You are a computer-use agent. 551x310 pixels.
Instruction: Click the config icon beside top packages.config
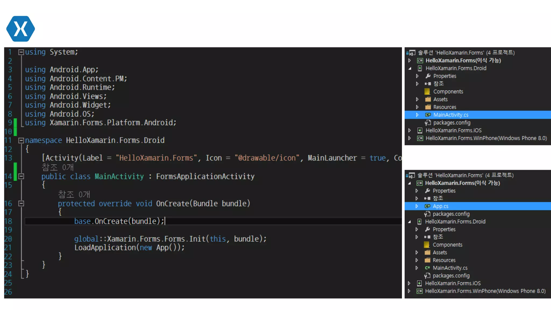(428, 123)
